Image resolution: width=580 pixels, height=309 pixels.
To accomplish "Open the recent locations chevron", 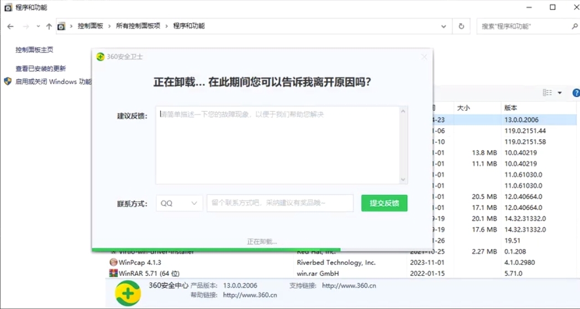I will pyautogui.click(x=38, y=26).
